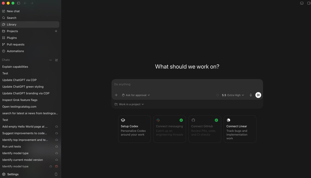Click the circular progress indicator near 5.5
Viewport: 311px width, 178px height.
click(x=217, y=95)
